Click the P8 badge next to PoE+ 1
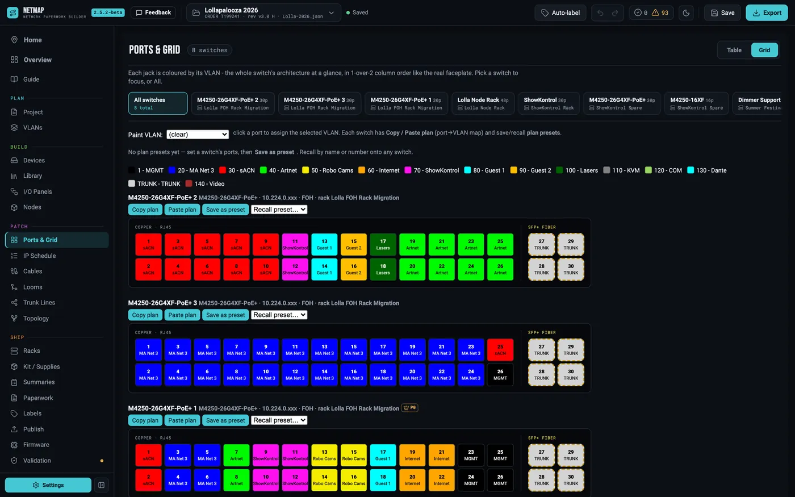Image resolution: width=795 pixels, height=497 pixels. [x=409, y=408]
